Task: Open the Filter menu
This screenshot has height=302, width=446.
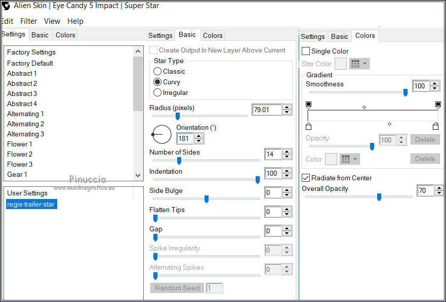Action: coord(28,21)
